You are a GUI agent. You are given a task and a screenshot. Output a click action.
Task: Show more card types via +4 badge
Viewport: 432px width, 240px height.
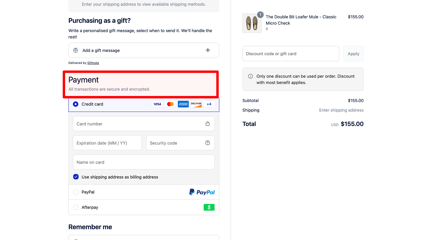pos(209,104)
